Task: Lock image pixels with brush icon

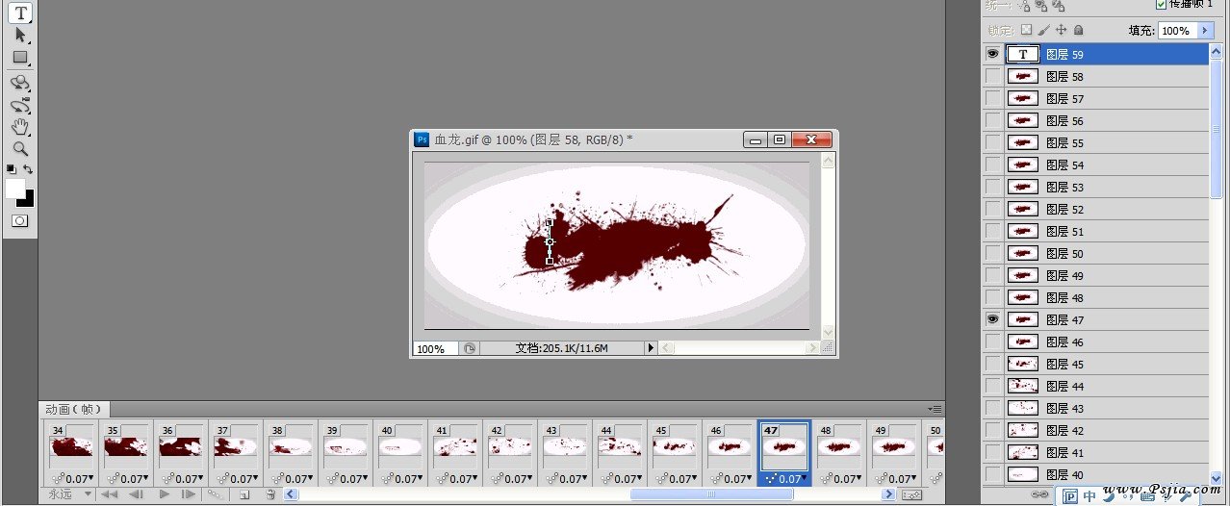Action: [x=1043, y=31]
